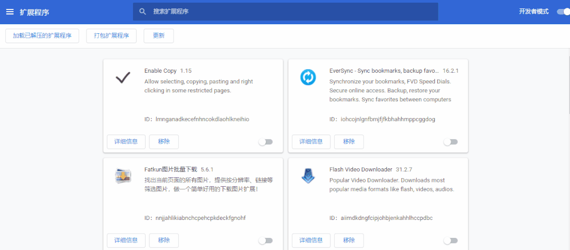Click the Flash Video Downloader arrow icon
The image size is (570, 250).
(x=308, y=176)
